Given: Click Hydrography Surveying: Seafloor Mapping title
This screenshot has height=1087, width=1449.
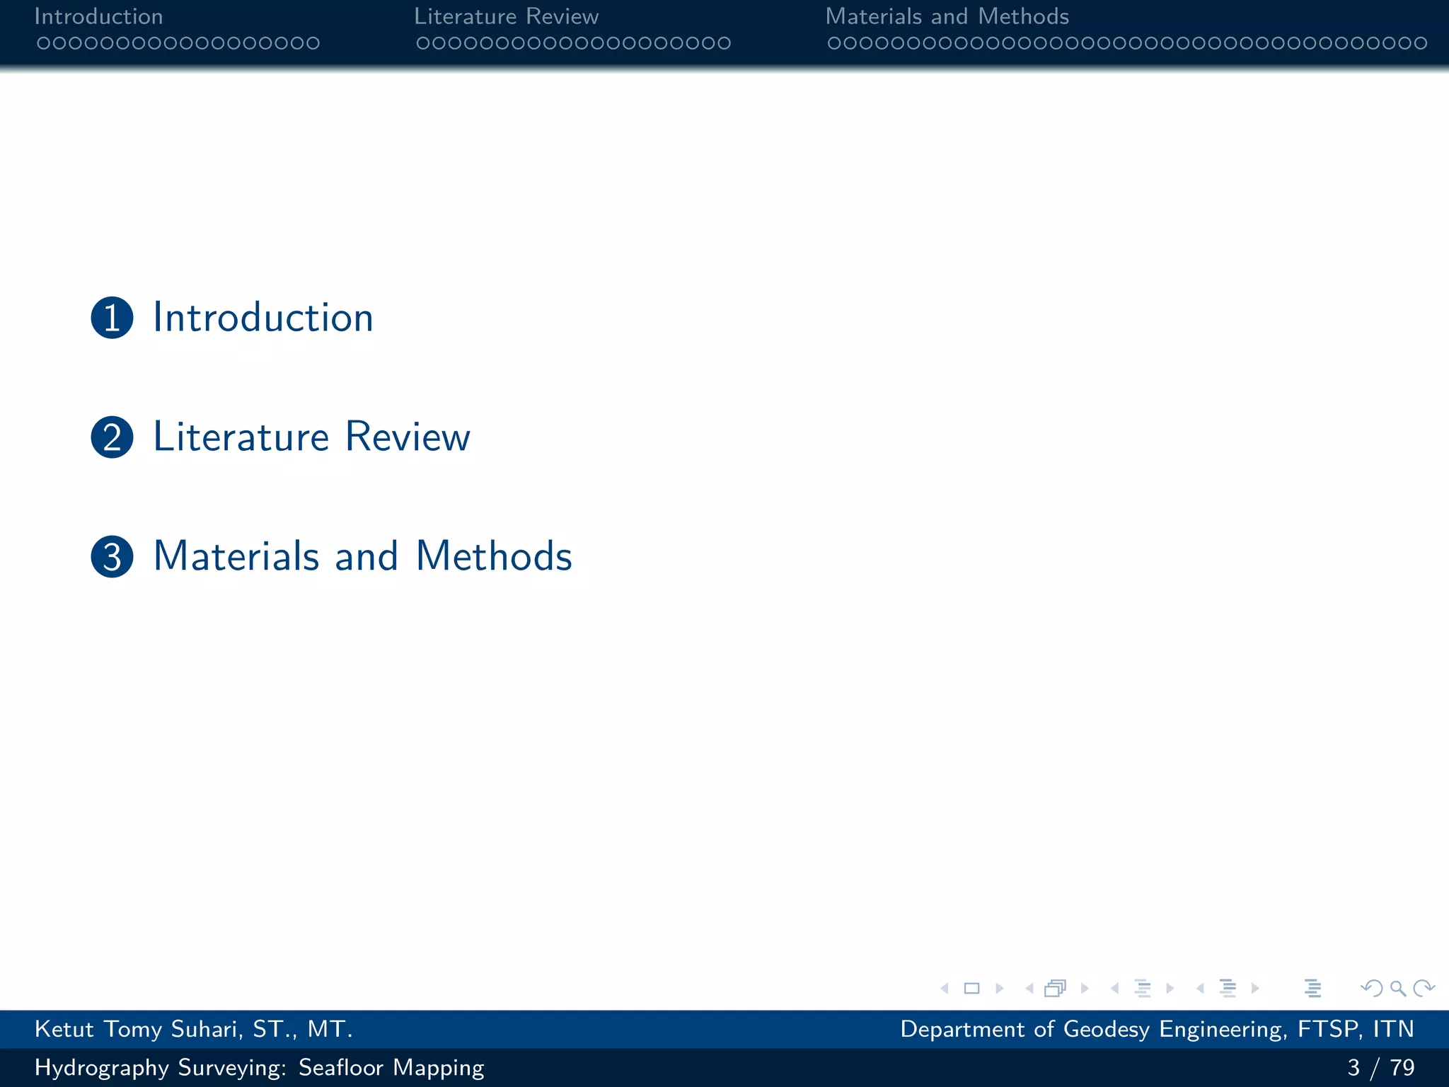Looking at the screenshot, I should (x=259, y=1068).
